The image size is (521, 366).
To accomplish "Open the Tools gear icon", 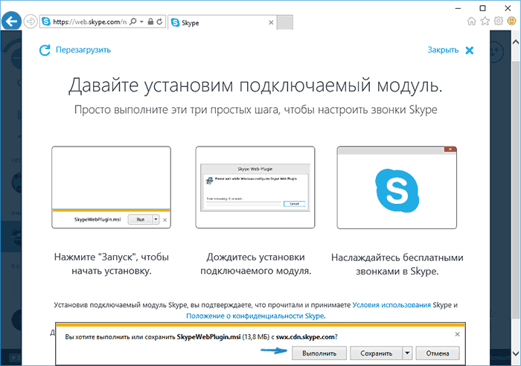I will (x=497, y=22).
